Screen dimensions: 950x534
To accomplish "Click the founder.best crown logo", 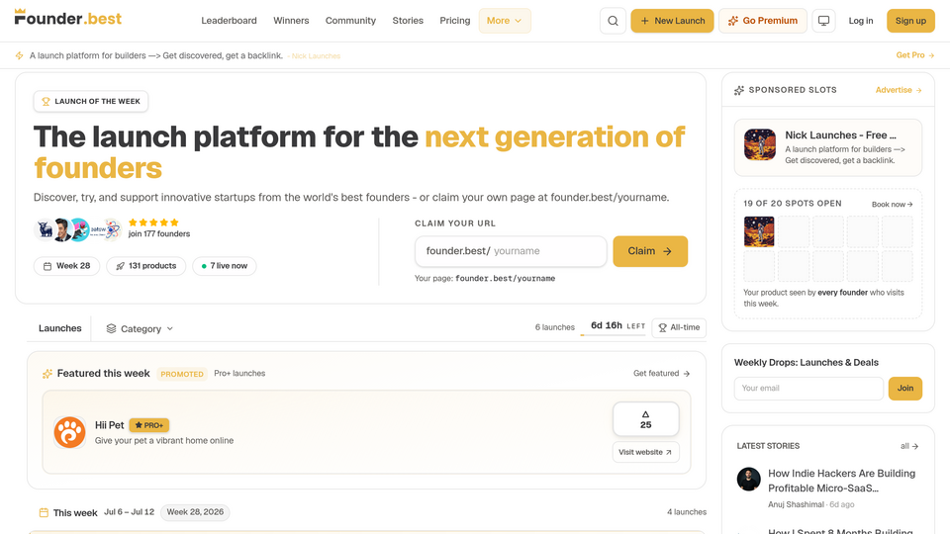I will coord(68,18).
